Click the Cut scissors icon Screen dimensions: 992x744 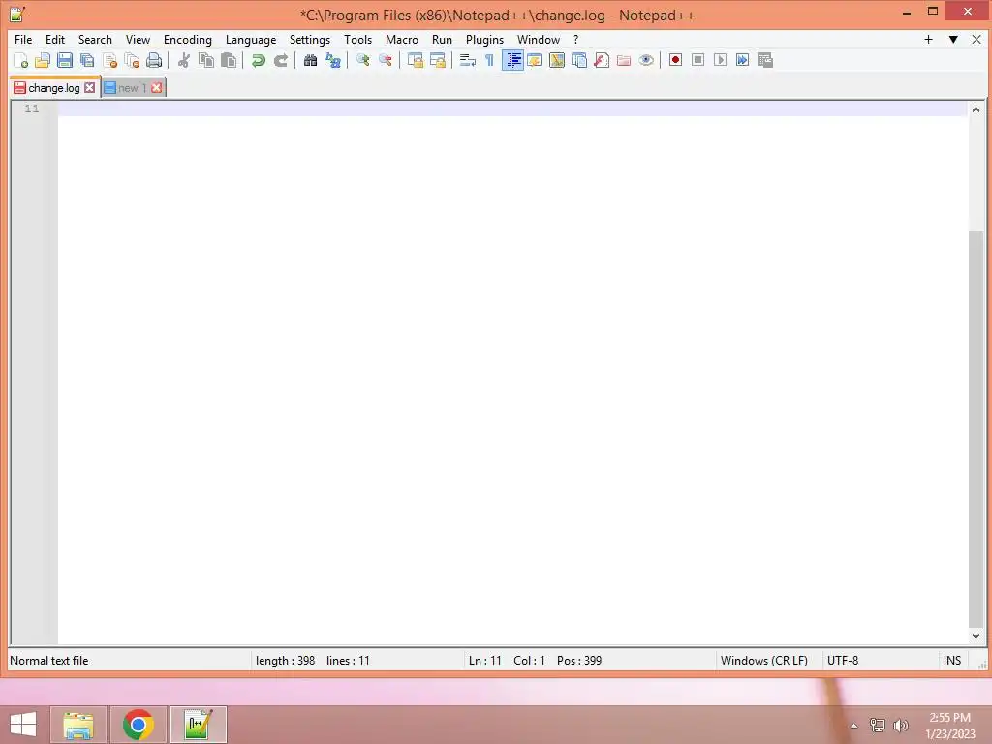tap(183, 60)
